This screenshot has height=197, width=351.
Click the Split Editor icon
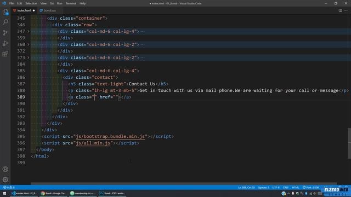340,10
